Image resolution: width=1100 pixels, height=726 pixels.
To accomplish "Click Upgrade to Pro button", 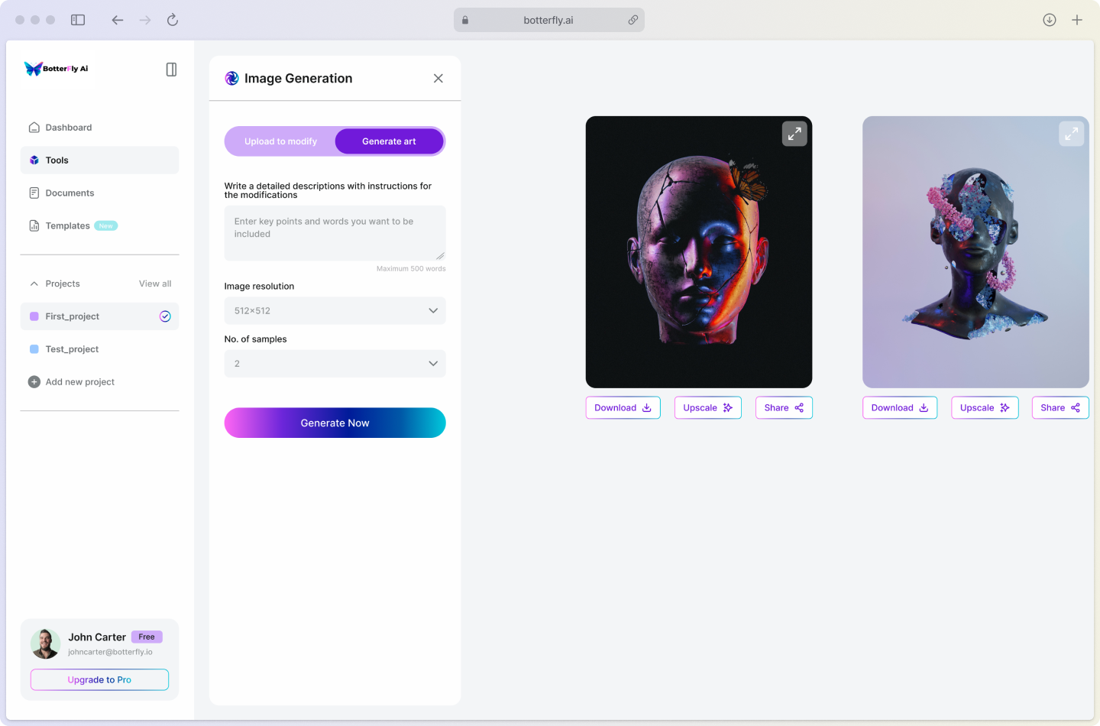I will (99, 679).
